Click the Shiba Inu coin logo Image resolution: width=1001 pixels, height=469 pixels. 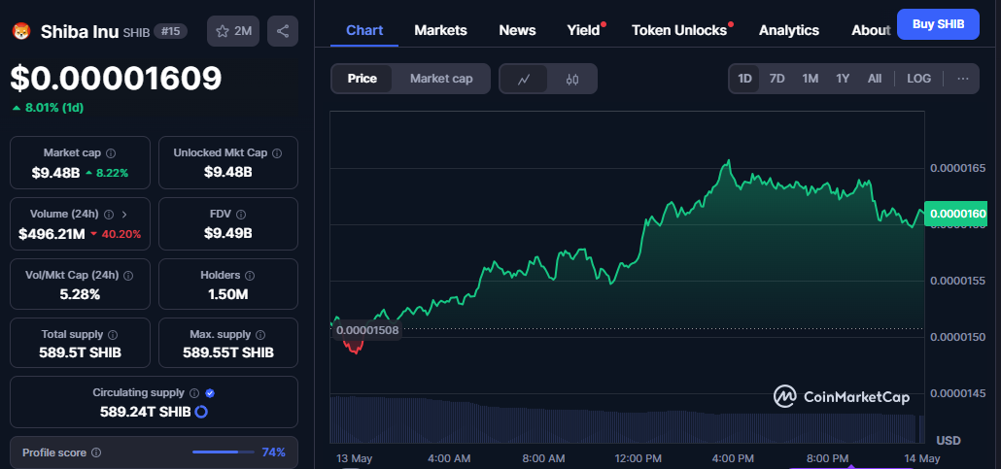[x=21, y=31]
